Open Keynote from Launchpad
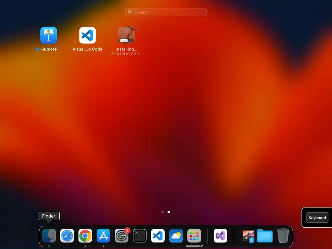Viewport: 332px width, 249px height. coord(49,35)
